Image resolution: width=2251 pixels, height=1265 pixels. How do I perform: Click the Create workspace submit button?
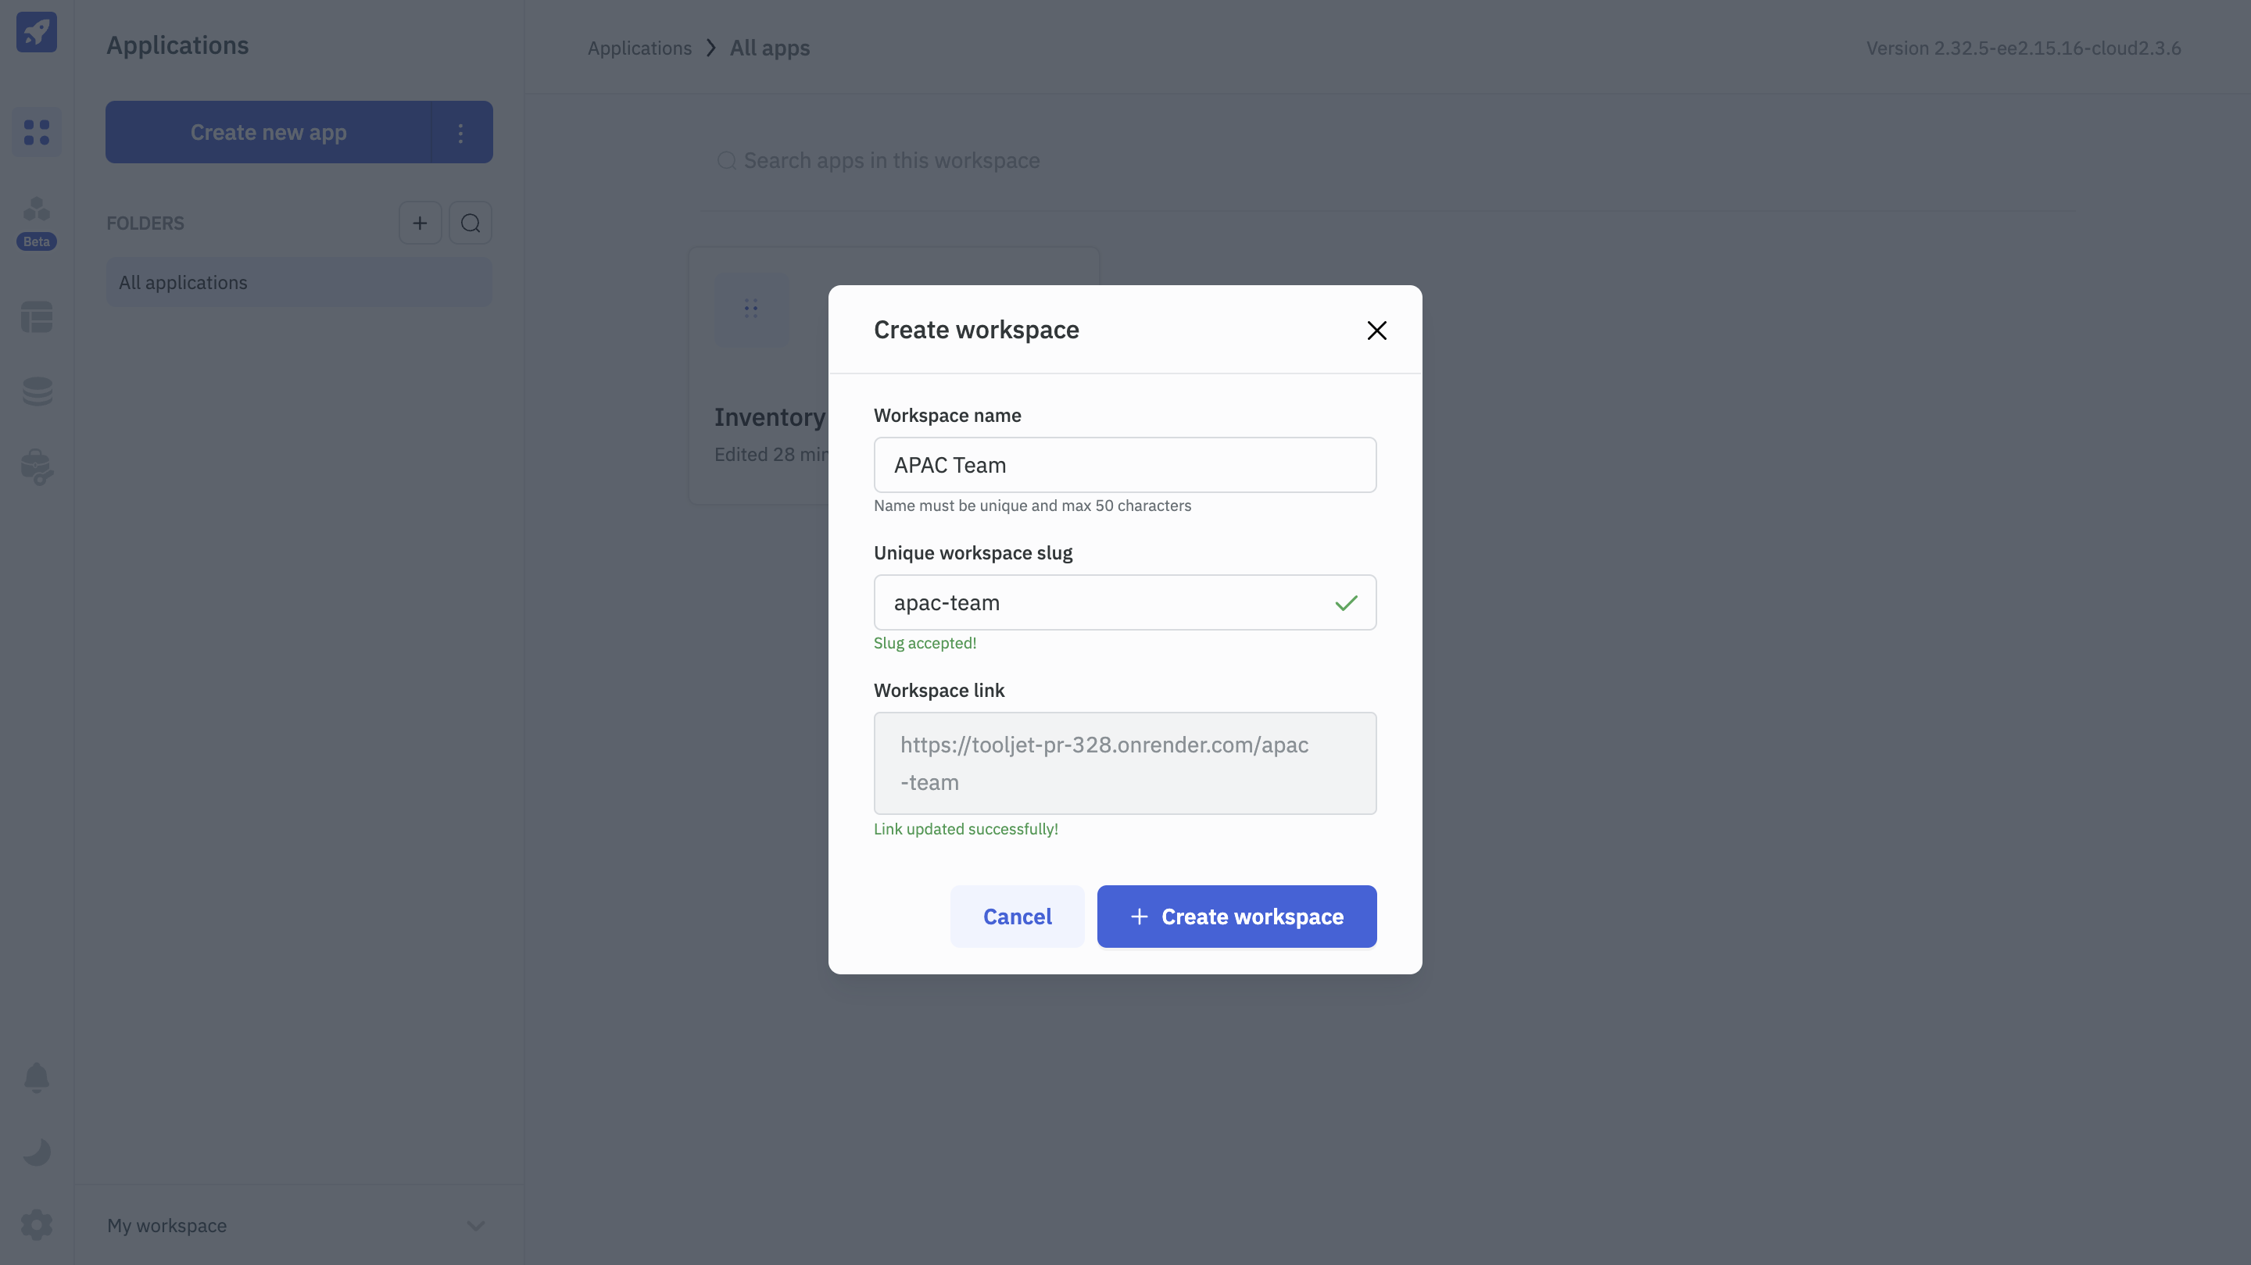pyautogui.click(x=1236, y=917)
